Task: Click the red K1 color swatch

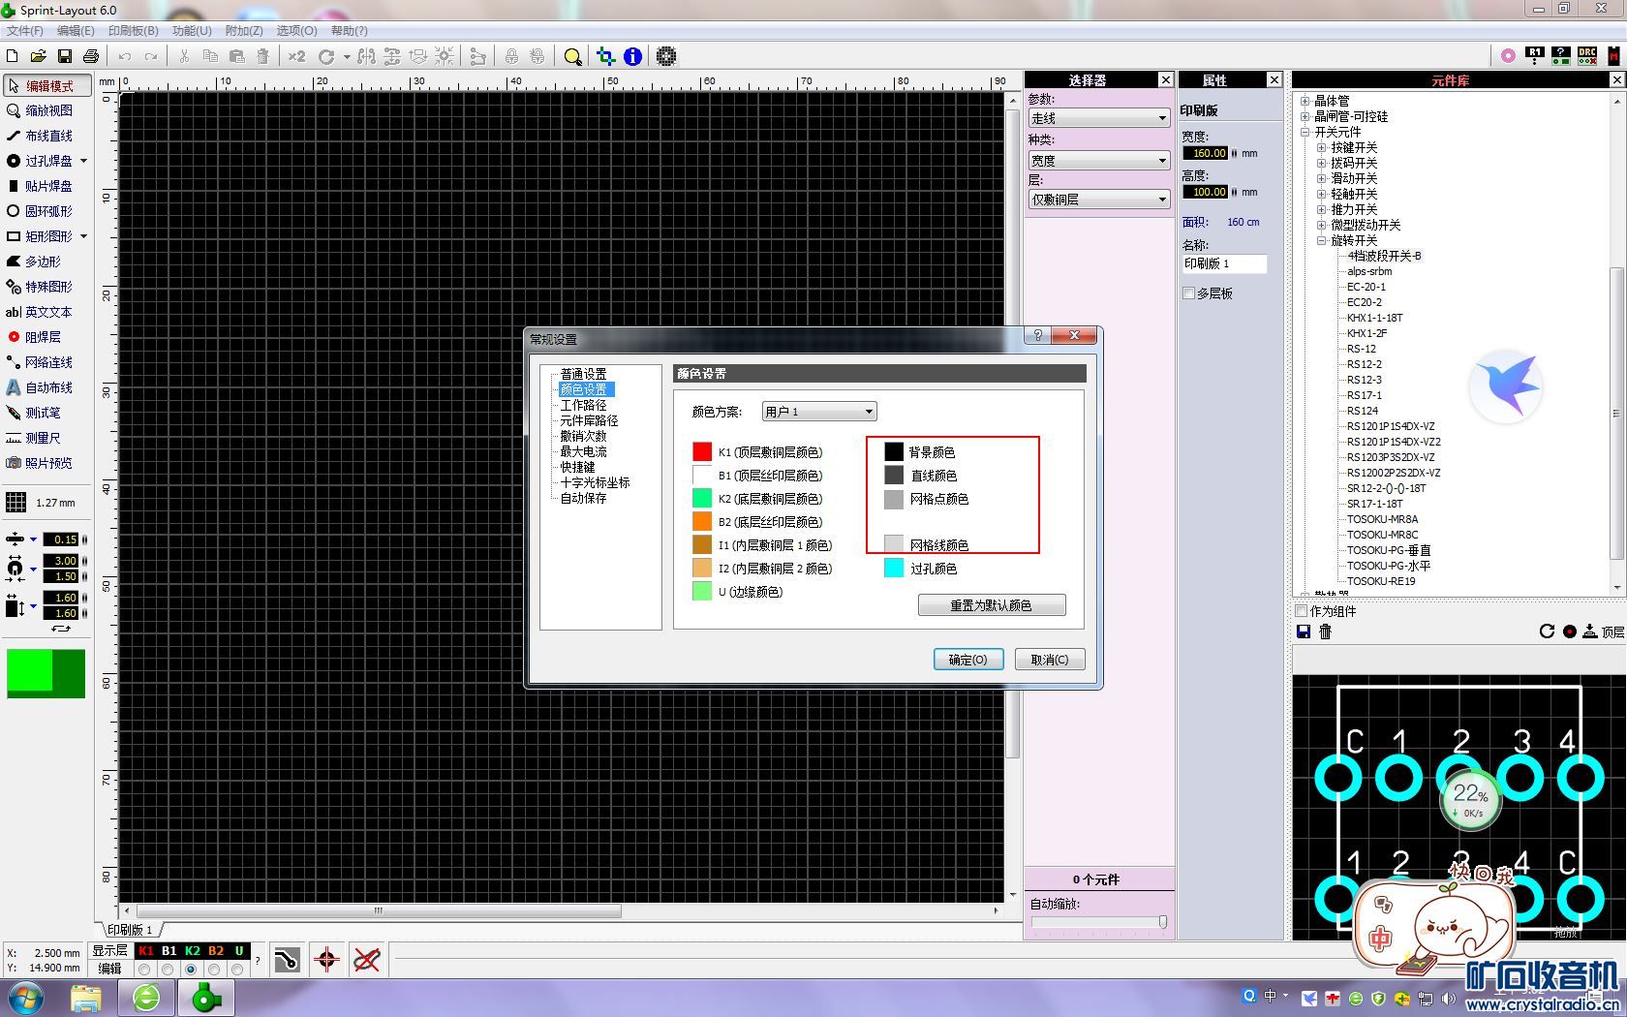Action: pos(702,452)
